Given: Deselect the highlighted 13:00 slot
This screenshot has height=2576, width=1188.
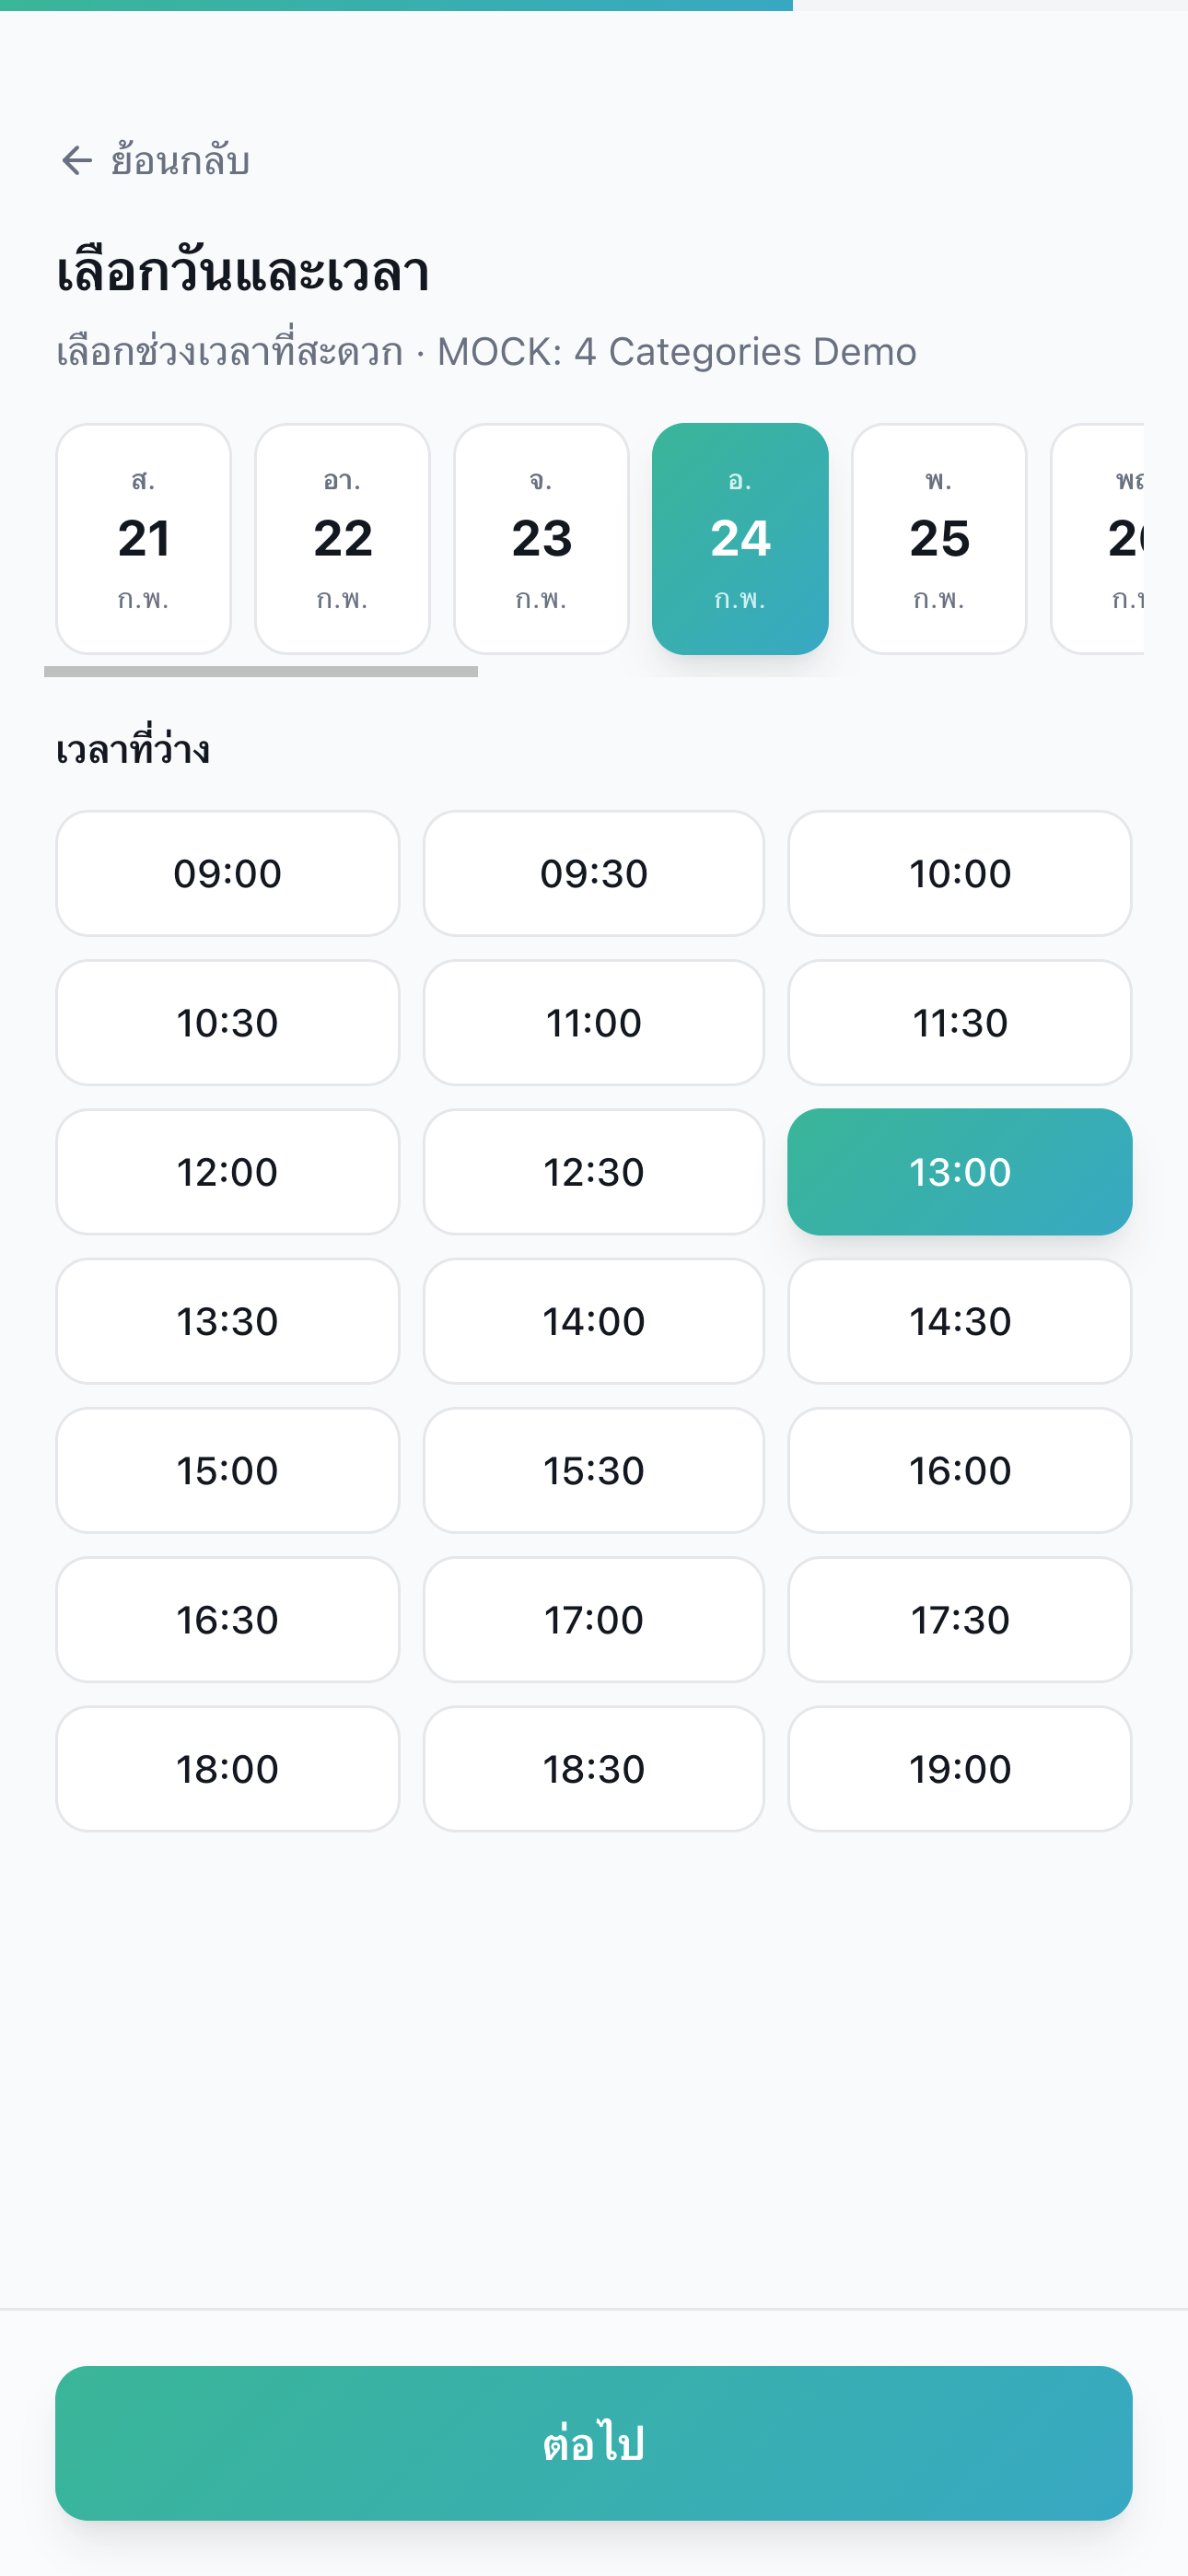Looking at the screenshot, I should (959, 1171).
